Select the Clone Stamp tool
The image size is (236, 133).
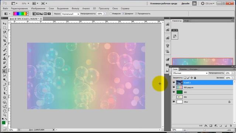(x=4, y=58)
